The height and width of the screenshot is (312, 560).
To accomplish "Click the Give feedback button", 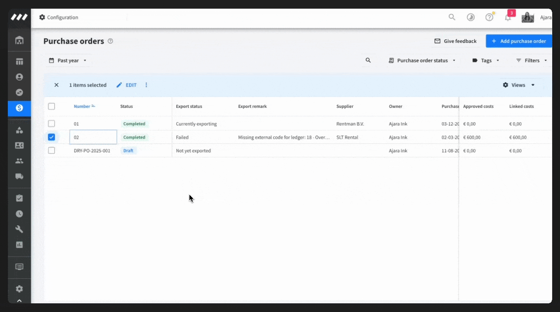I will coord(455,41).
